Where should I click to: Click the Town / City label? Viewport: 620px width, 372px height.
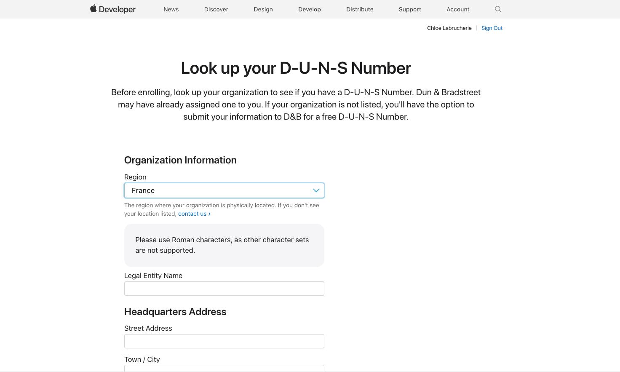(142, 359)
